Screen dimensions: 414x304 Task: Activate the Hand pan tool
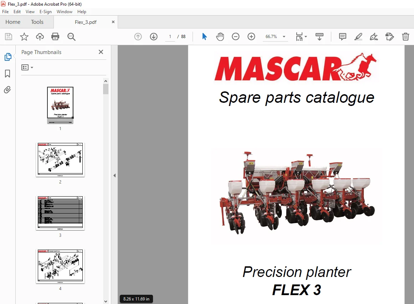[220, 37]
